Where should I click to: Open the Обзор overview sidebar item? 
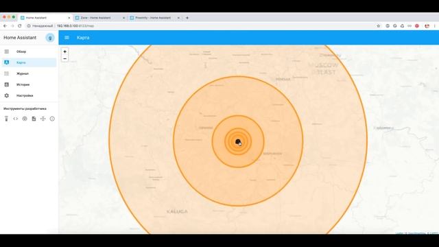coord(29,51)
